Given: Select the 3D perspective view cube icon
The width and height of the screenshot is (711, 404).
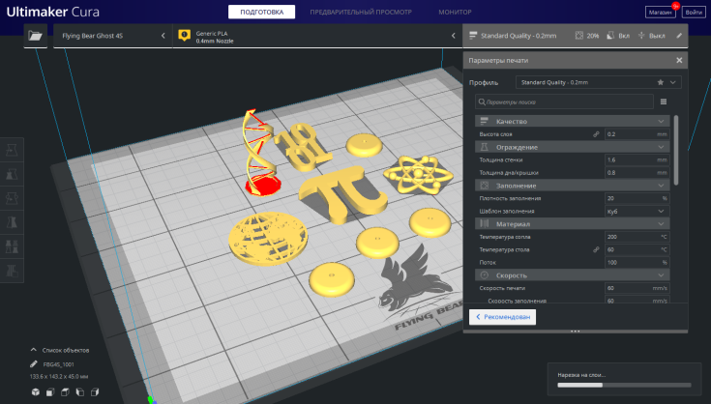Looking at the screenshot, I should tap(35, 392).
